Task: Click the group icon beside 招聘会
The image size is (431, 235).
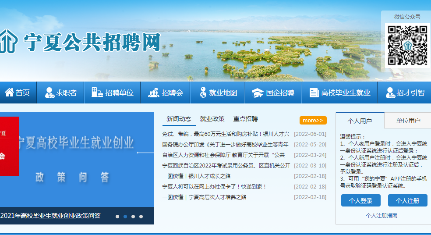Action: (153, 93)
